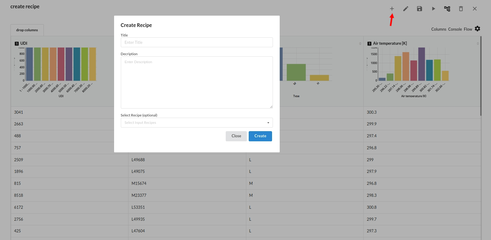Click the cell with value 815
491x240 pixels.
coord(69,183)
